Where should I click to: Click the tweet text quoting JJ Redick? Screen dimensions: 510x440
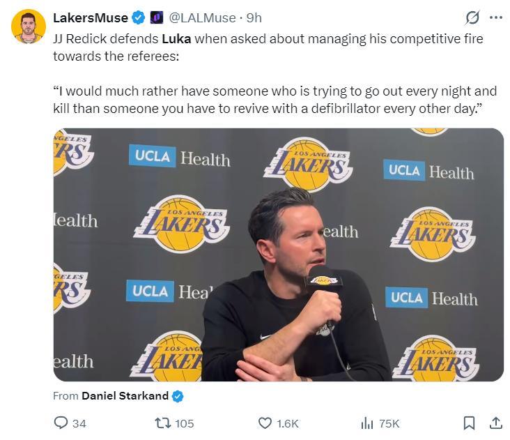[x=275, y=100]
